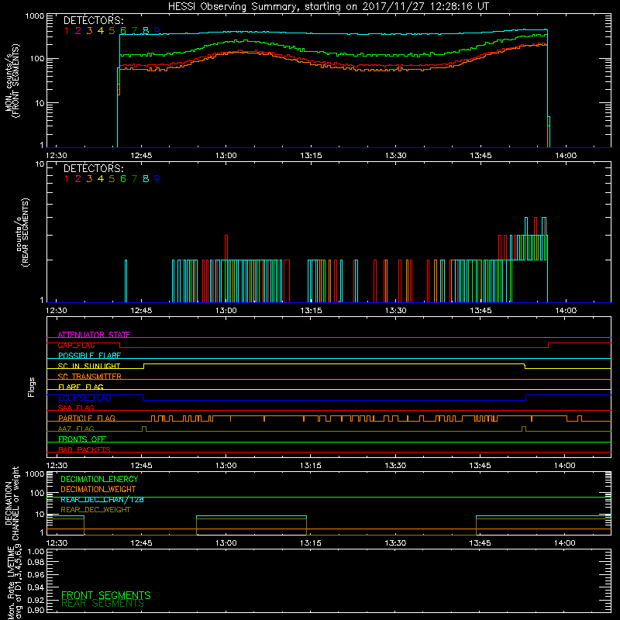Click the 13:00 tick label under front segments plot

226,156
